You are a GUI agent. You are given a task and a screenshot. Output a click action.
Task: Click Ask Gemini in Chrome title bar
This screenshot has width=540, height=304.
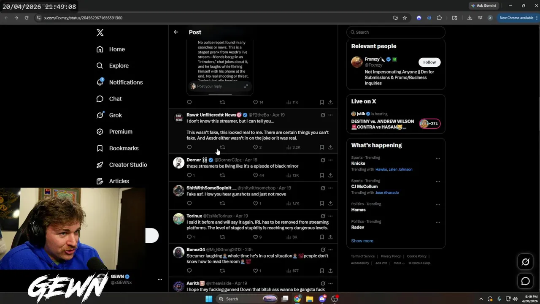click(483, 5)
